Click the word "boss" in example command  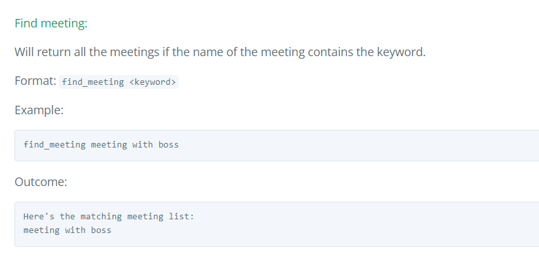(x=168, y=145)
